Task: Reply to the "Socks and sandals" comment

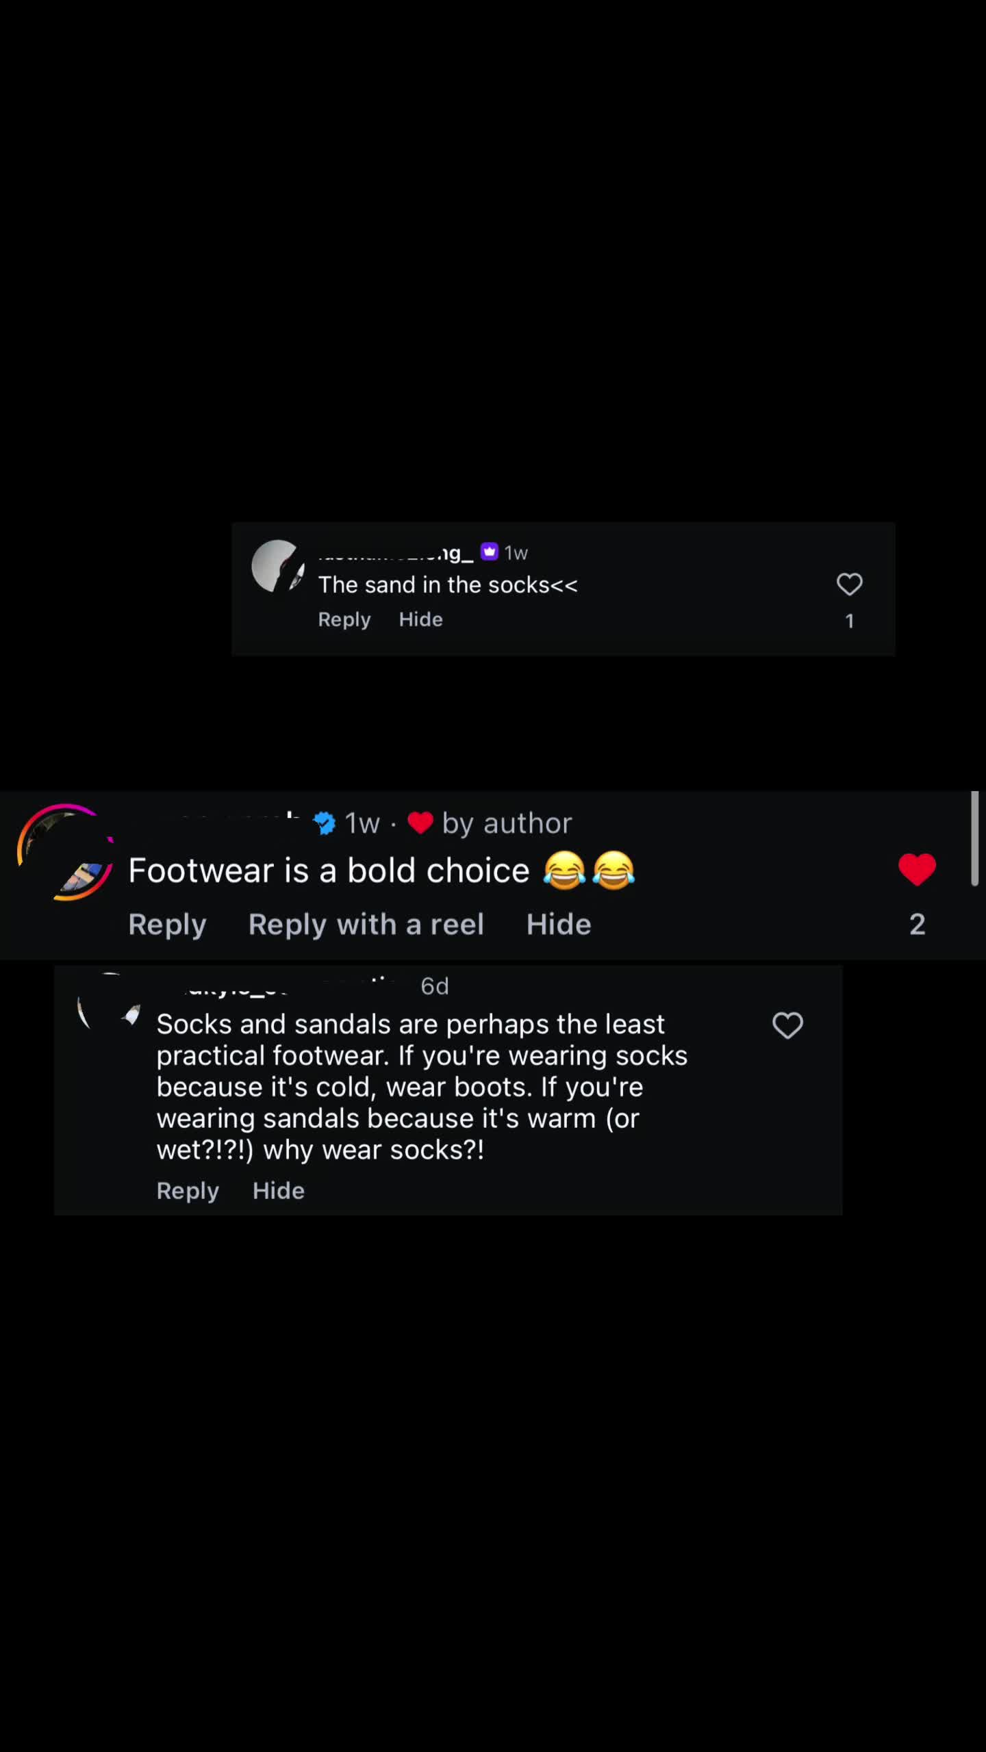Action: [188, 1191]
